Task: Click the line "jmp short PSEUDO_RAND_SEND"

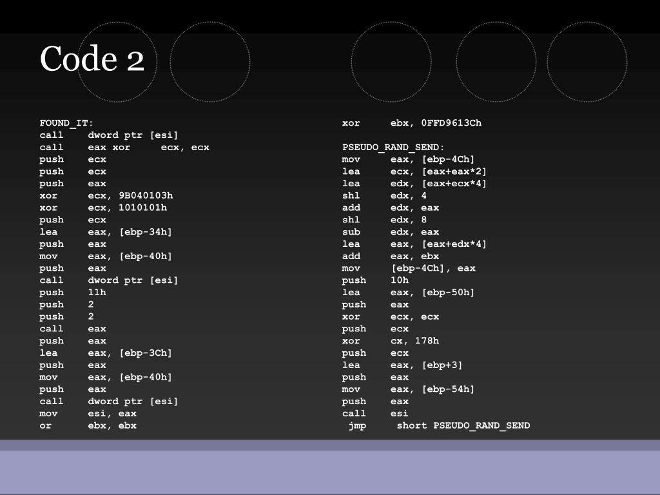Action: [439, 425]
